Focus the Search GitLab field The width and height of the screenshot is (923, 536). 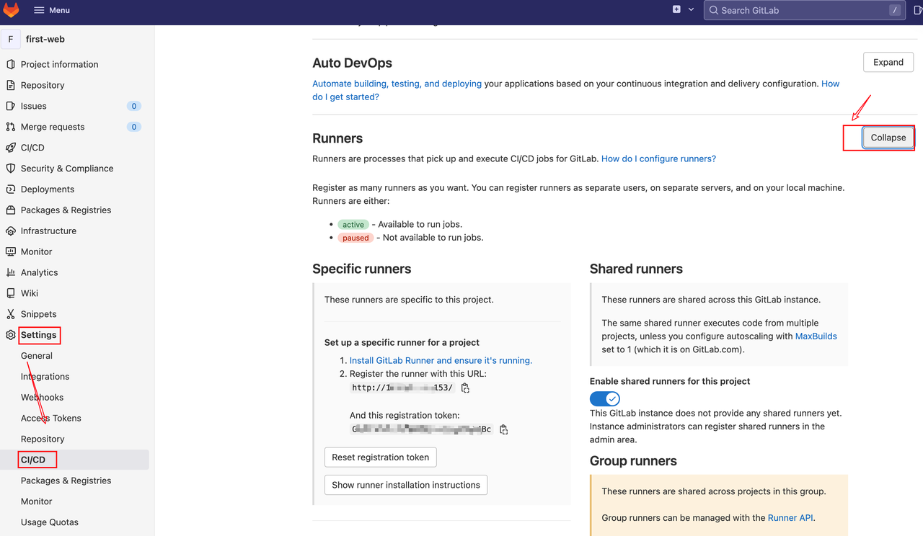click(805, 10)
